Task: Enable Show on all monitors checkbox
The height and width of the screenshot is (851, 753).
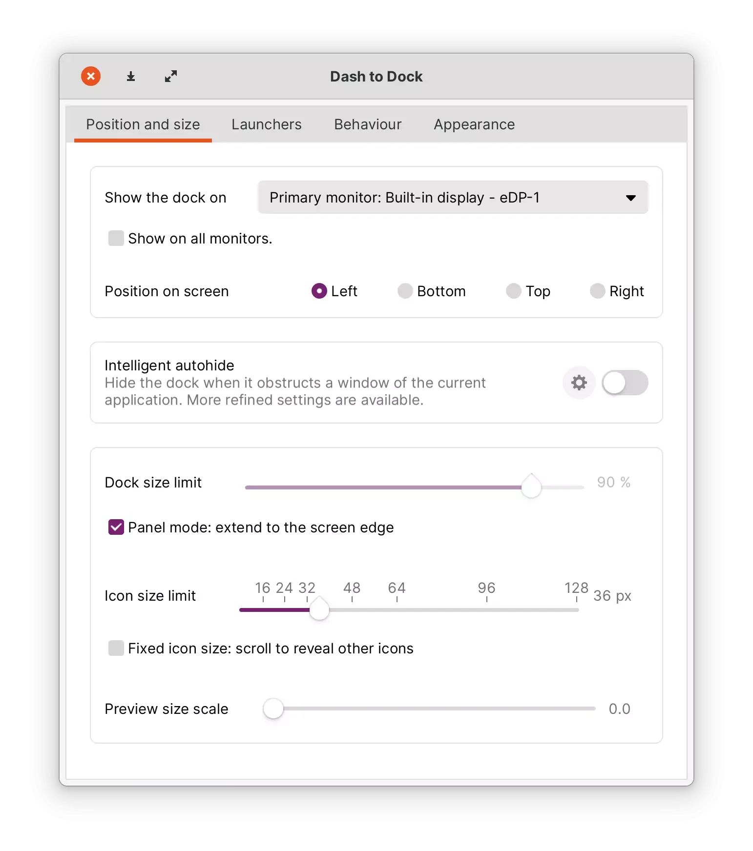Action: 116,238
